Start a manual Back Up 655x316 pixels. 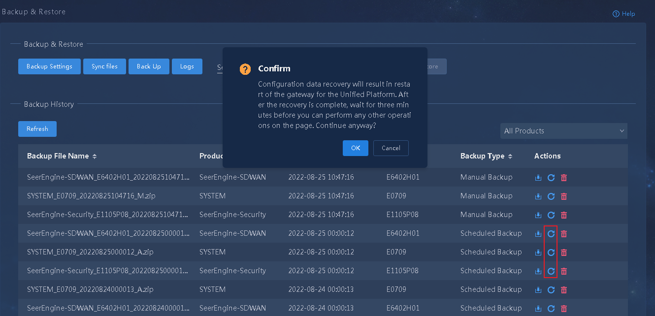tap(149, 66)
